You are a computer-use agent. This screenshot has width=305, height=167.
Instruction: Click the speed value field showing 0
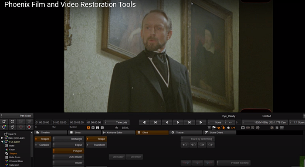238,122
